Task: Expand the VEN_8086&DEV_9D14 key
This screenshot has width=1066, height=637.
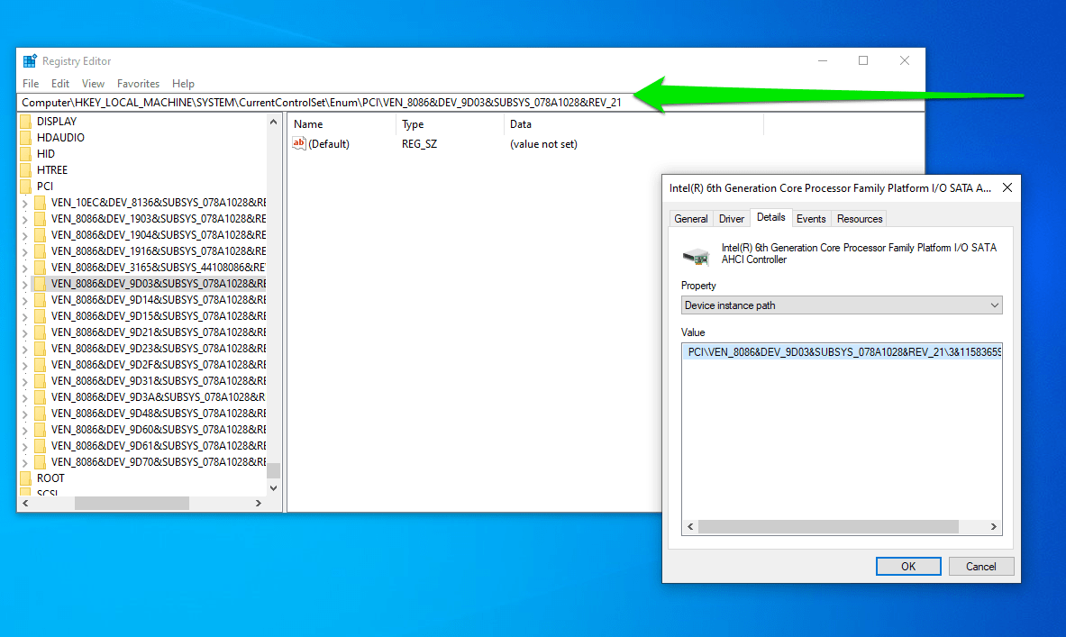Action: click(x=25, y=301)
